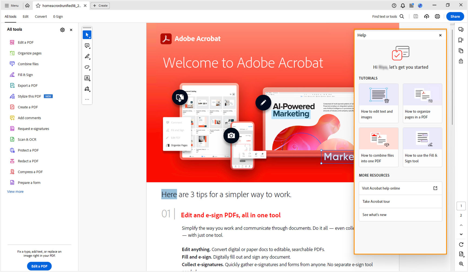Open the Comments panel on the right
The height and width of the screenshot is (272, 468).
461,29
